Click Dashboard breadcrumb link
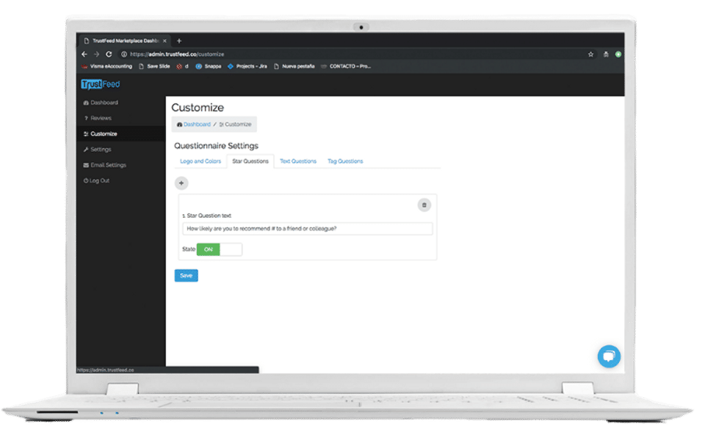The height and width of the screenshot is (440, 705). pos(194,125)
